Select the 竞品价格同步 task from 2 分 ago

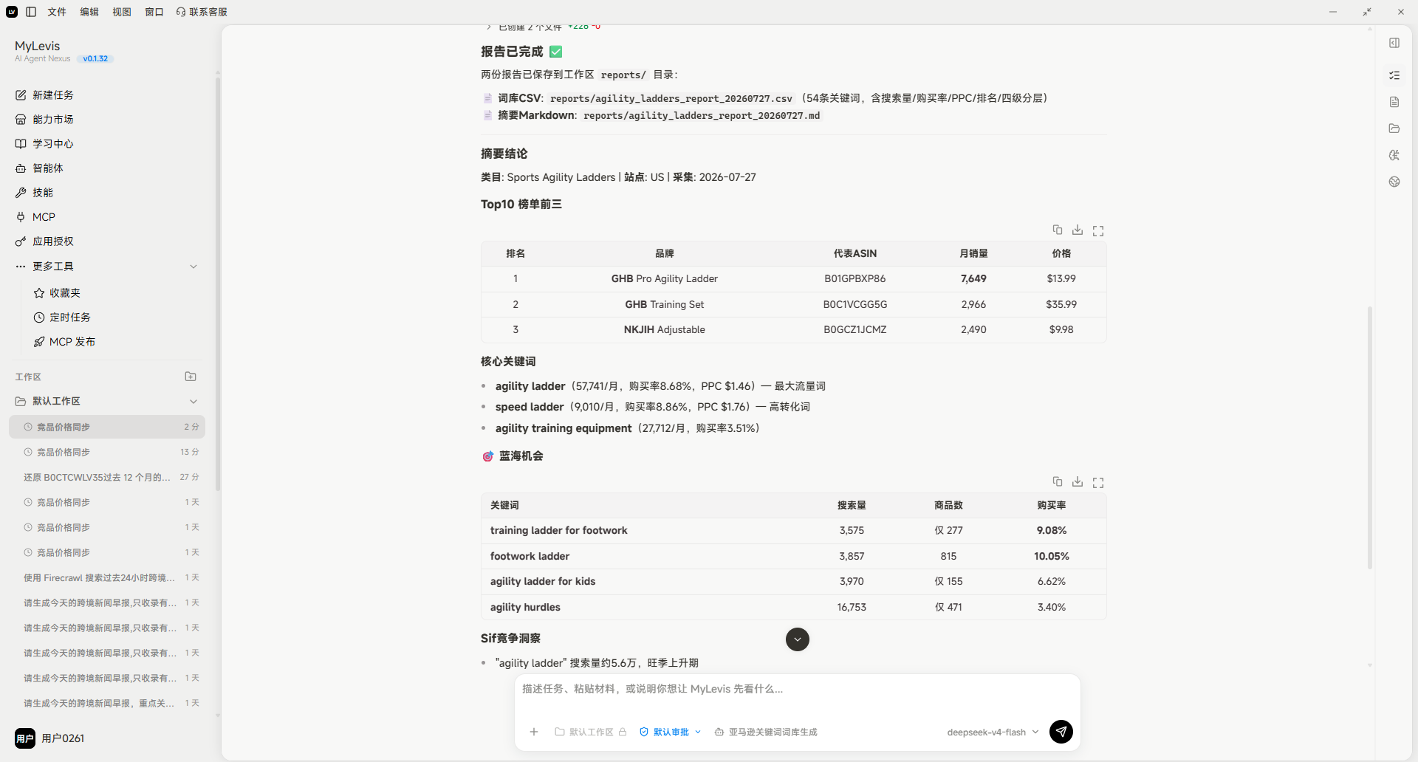[107, 427]
